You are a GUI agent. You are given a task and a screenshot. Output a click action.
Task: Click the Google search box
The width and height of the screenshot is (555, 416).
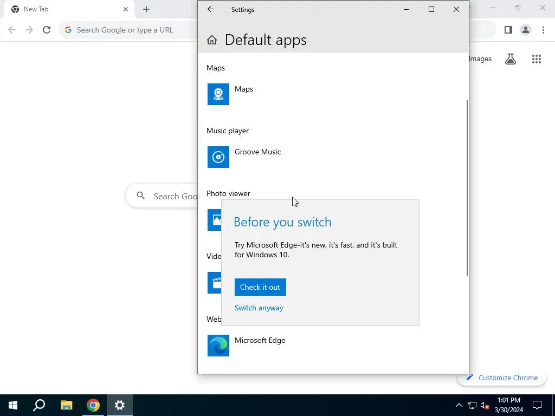(x=162, y=196)
